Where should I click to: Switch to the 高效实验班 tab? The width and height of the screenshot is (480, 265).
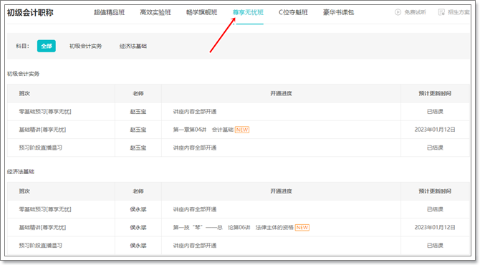click(x=155, y=12)
